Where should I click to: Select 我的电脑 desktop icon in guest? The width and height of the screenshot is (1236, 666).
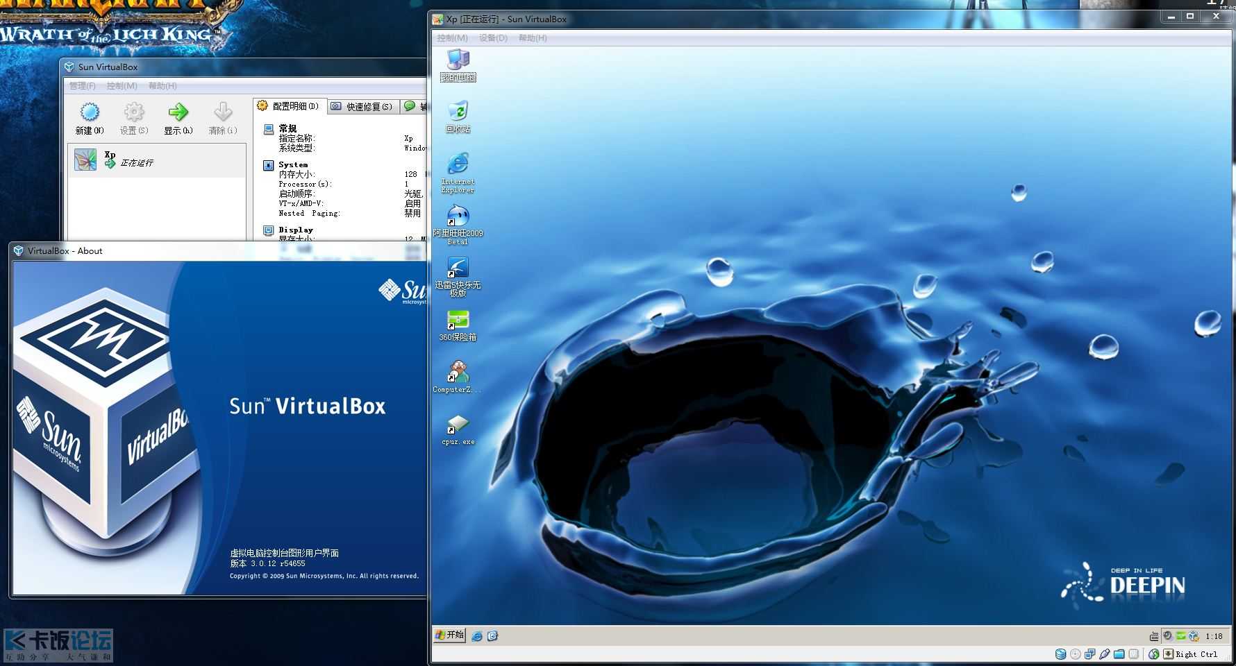click(x=458, y=65)
